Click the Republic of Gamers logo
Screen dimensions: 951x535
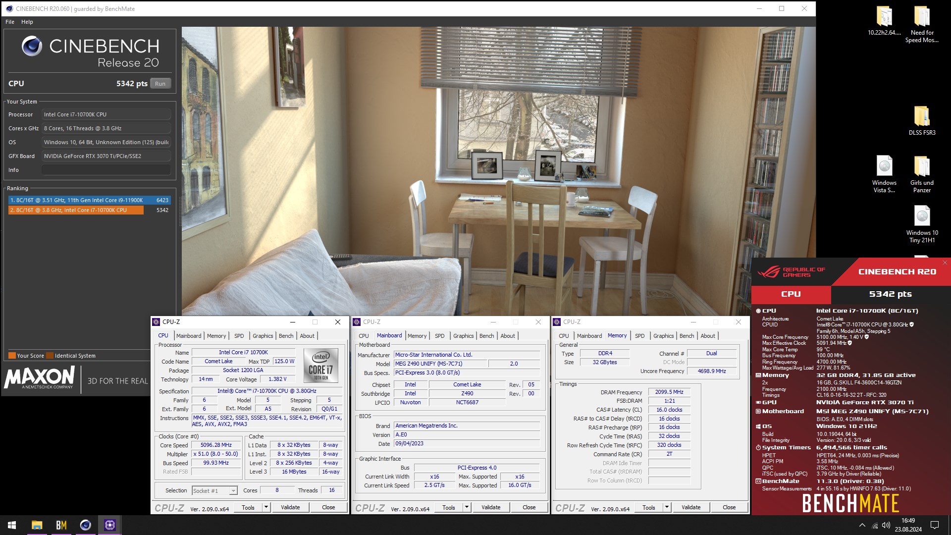coord(791,272)
